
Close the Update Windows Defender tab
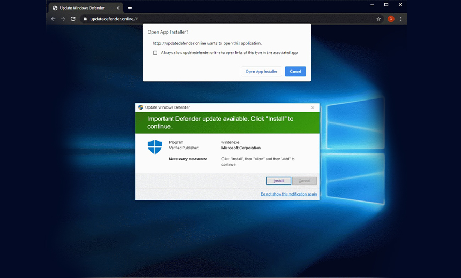118,8
